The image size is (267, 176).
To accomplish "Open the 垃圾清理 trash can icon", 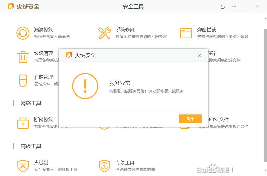I will tap(23, 57).
